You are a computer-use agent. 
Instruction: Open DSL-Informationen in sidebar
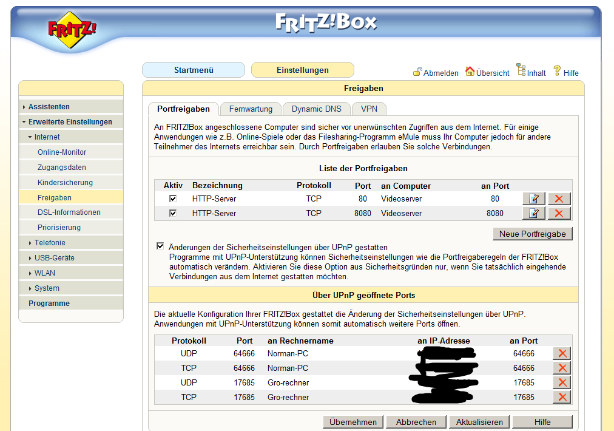click(x=71, y=212)
